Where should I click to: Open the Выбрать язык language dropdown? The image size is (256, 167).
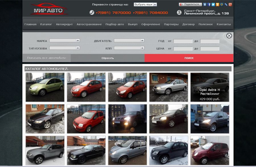(145, 5)
